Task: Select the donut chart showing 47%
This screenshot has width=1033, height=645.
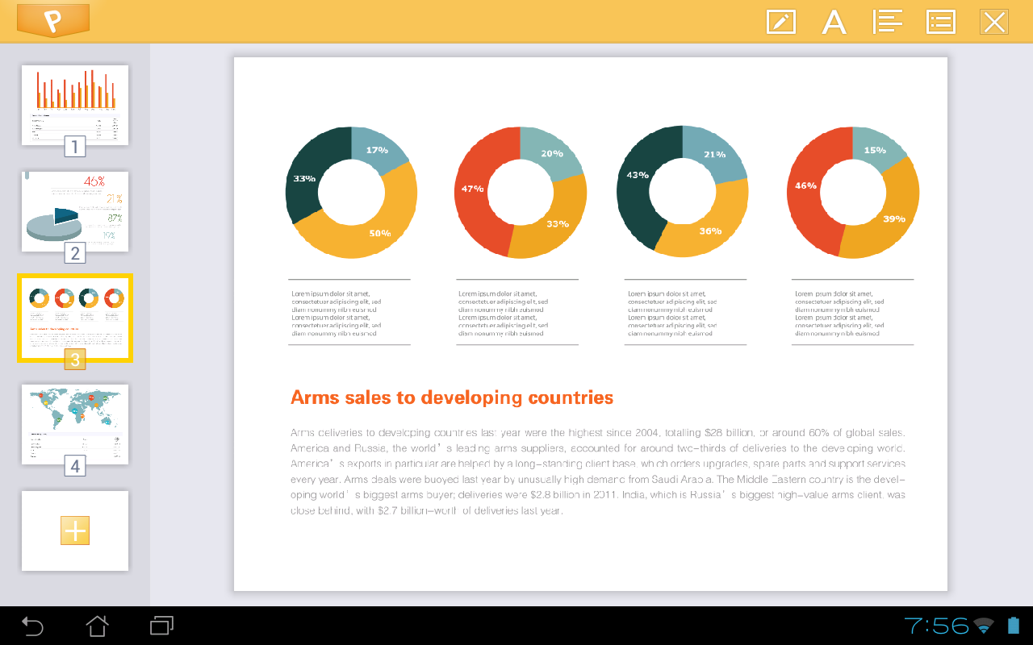Action: click(x=521, y=193)
